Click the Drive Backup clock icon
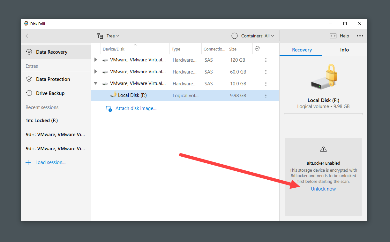The image size is (390, 242). click(x=29, y=93)
